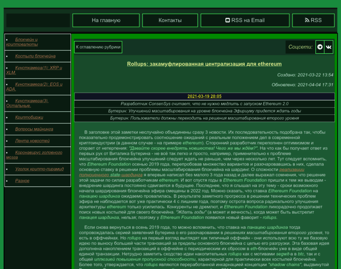Open Кунсткамера(1): XRP и XLM link

[34, 70]
